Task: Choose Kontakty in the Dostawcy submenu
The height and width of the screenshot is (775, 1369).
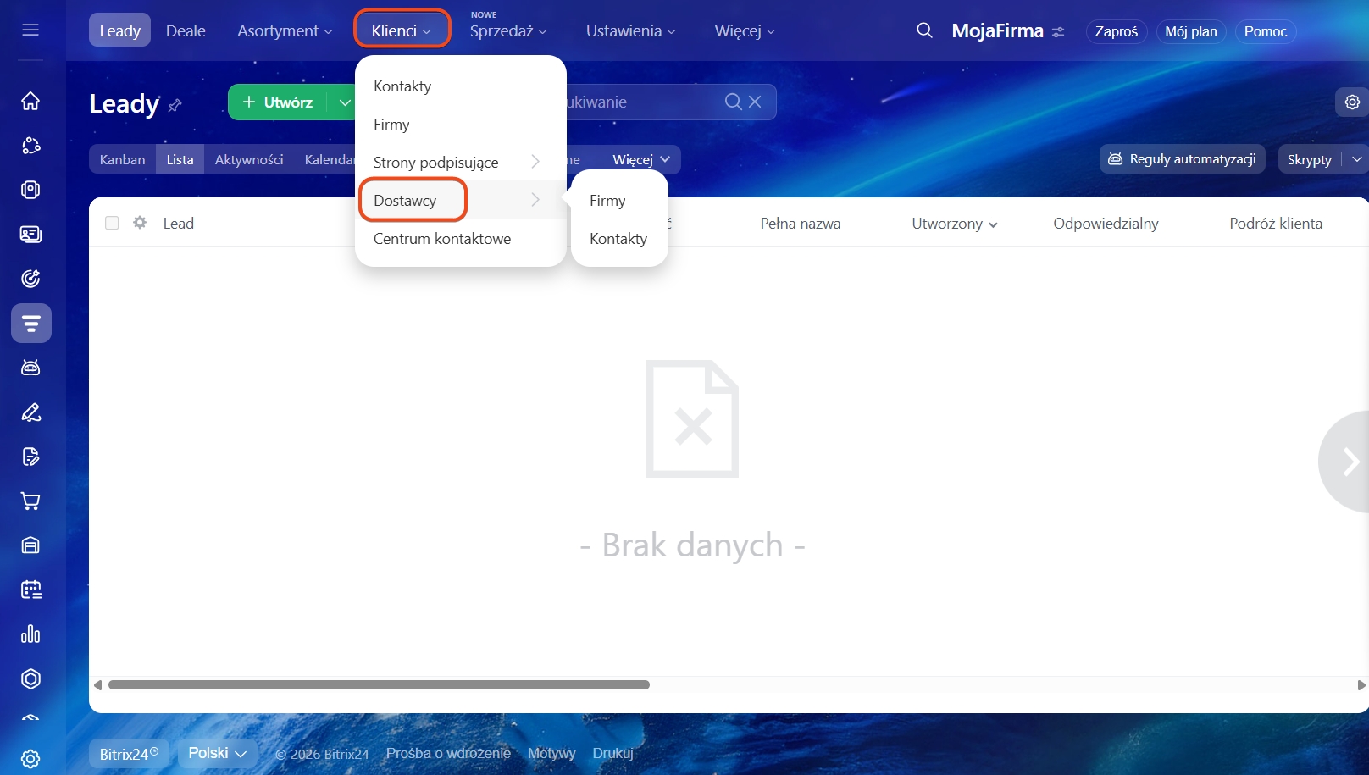Action: pos(618,239)
